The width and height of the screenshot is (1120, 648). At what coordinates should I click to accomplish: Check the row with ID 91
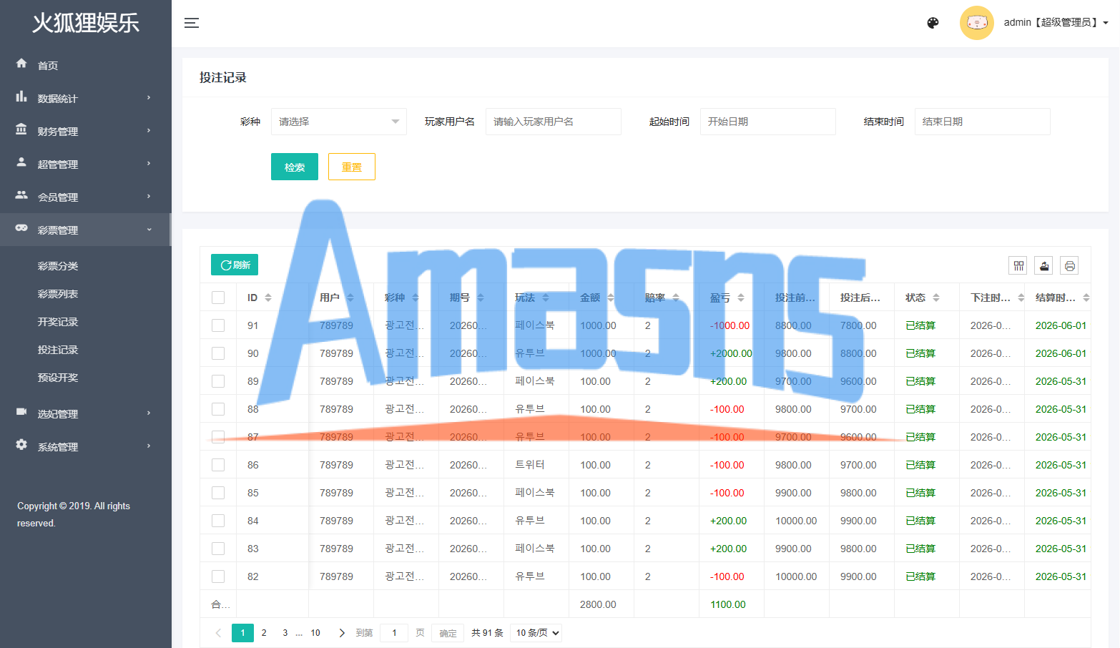point(218,325)
